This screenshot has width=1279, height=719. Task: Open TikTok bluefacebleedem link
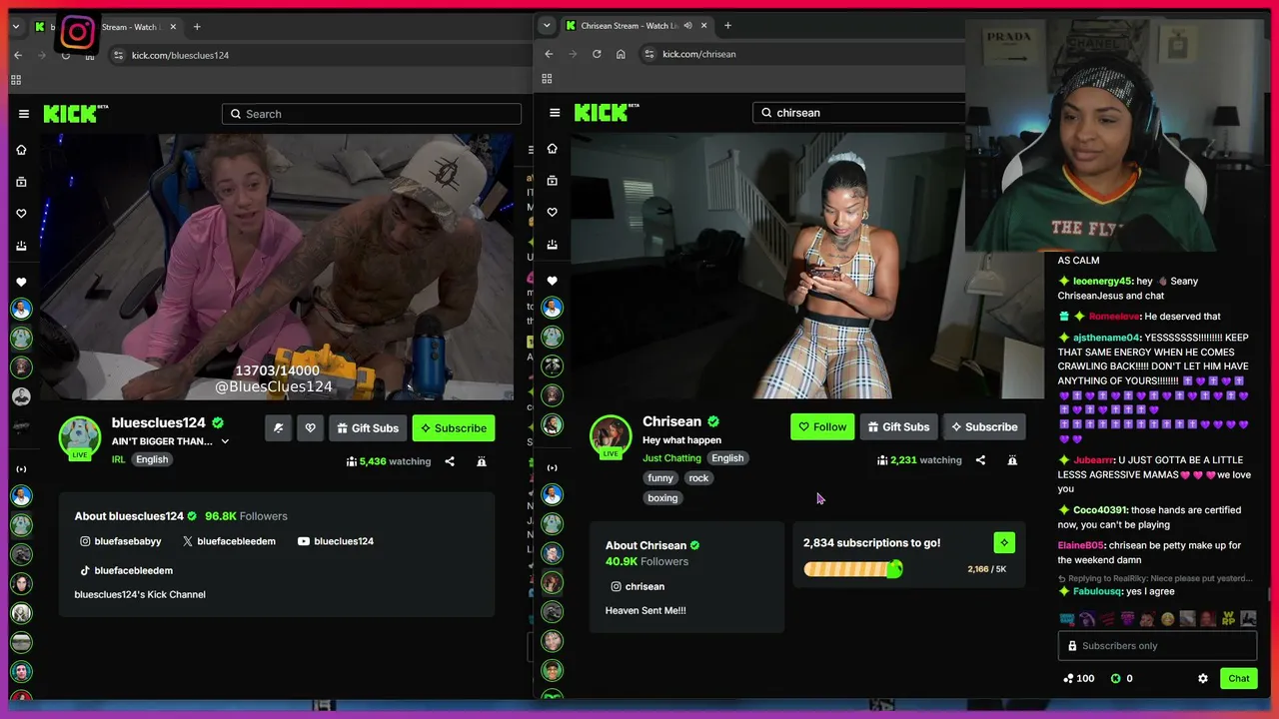(x=126, y=570)
